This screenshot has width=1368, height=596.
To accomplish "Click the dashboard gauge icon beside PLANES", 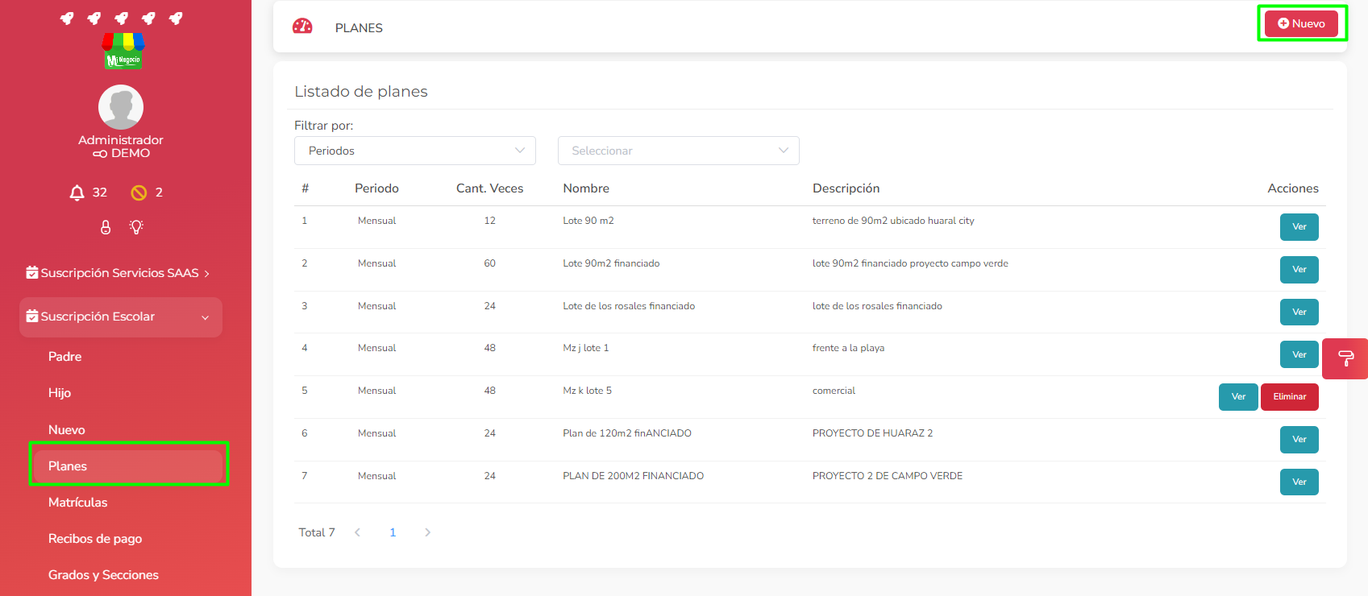I will pos(302,27).
